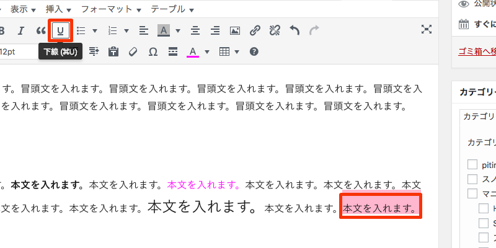
Task: Apply magenta text color
Action: pos(193,51)
